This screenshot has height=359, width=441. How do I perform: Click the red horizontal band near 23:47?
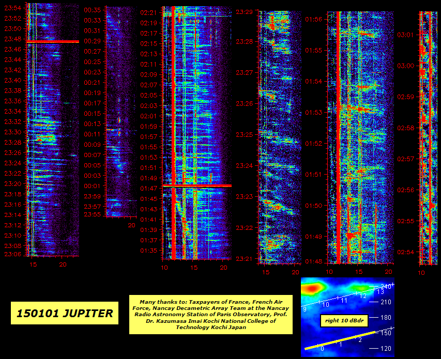coord(53,42)
